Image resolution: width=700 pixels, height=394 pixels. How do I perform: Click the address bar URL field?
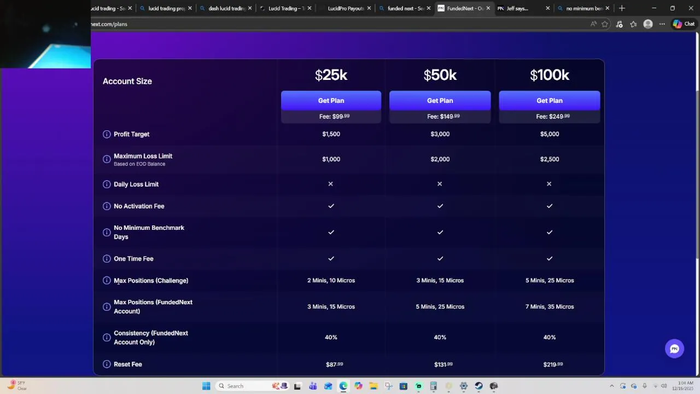[x=339, y=24]
